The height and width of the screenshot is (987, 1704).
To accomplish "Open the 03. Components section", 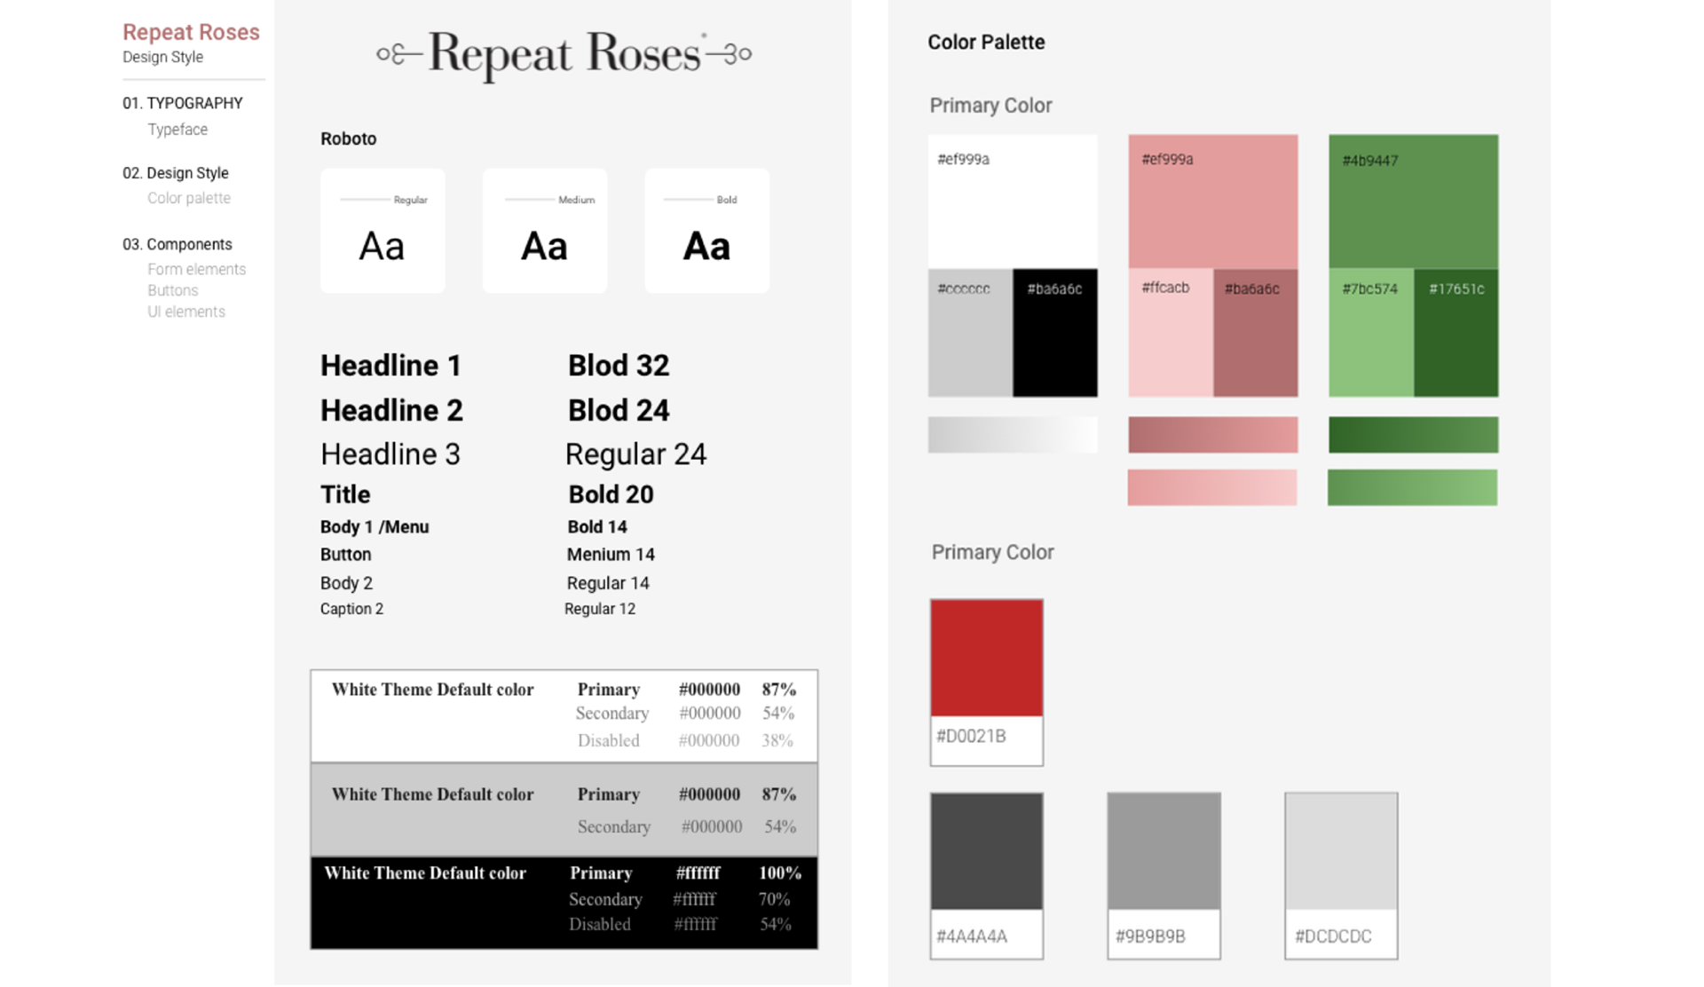I will 177,244.
